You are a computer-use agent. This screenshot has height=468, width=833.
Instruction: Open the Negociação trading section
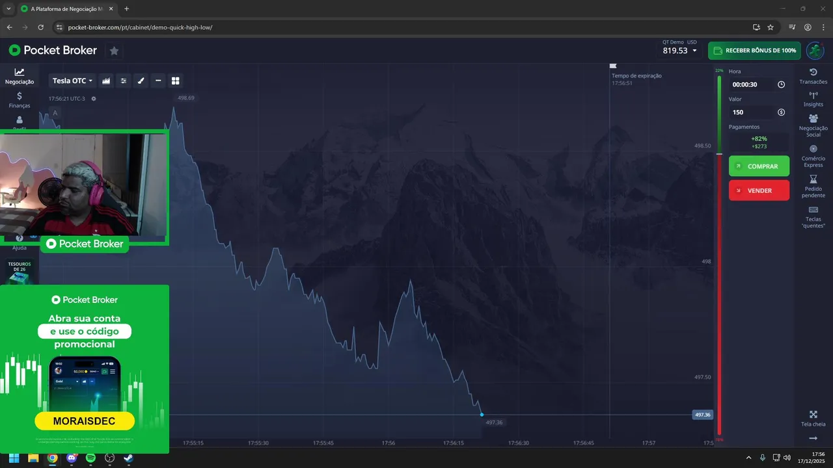(20, 76)
